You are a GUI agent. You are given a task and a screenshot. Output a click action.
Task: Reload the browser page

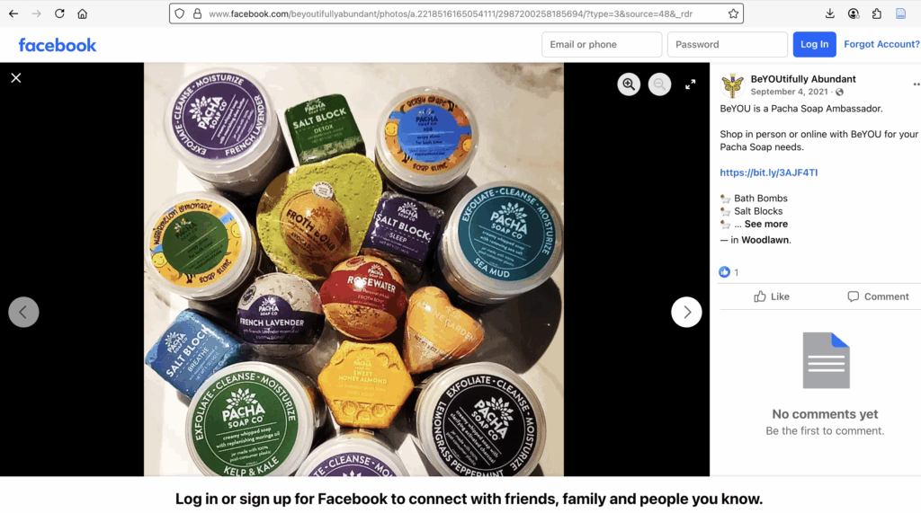[59, 13]
